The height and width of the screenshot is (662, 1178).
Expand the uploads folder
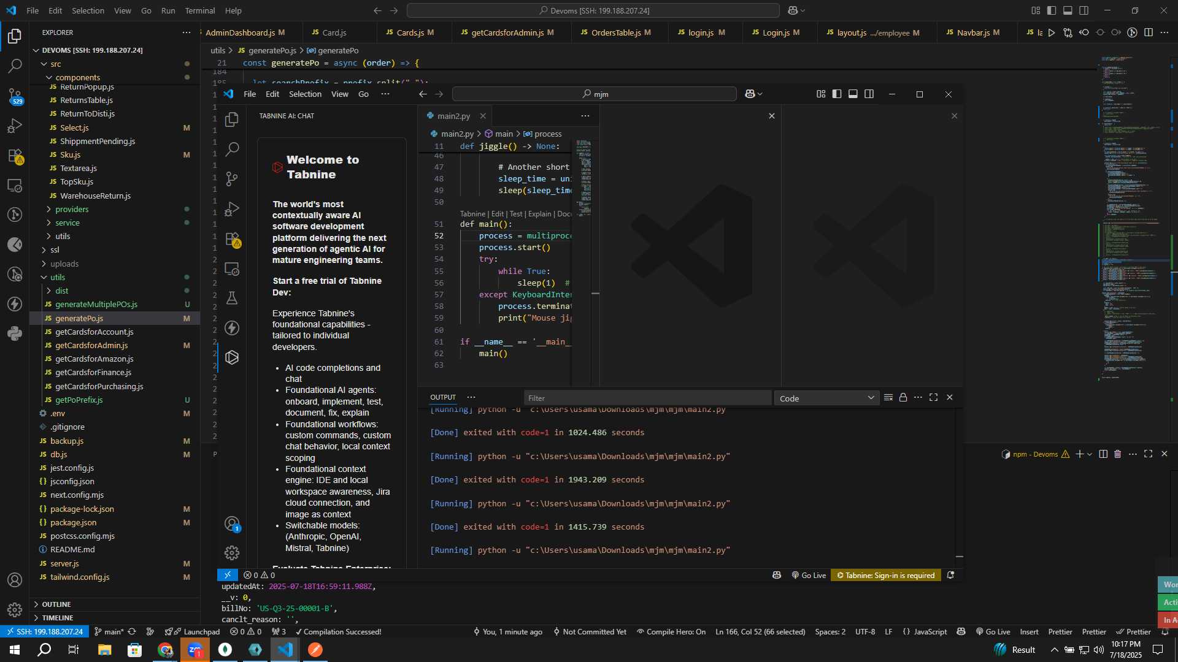pos(115,264)
